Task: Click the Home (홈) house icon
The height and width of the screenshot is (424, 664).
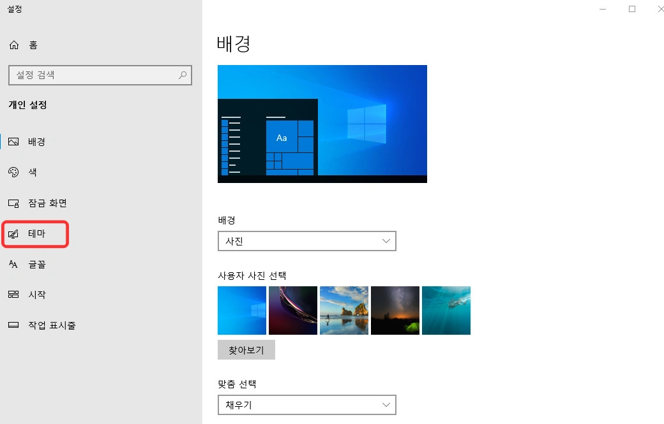Action: coord(14,45)
